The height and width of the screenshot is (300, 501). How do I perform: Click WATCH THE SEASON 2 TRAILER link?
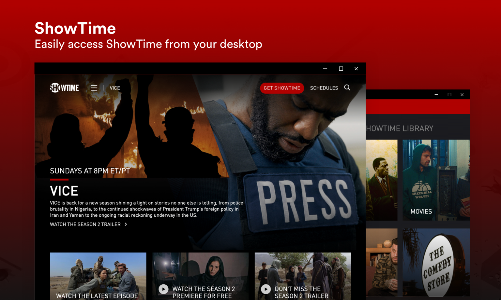[x=85, y=224]
